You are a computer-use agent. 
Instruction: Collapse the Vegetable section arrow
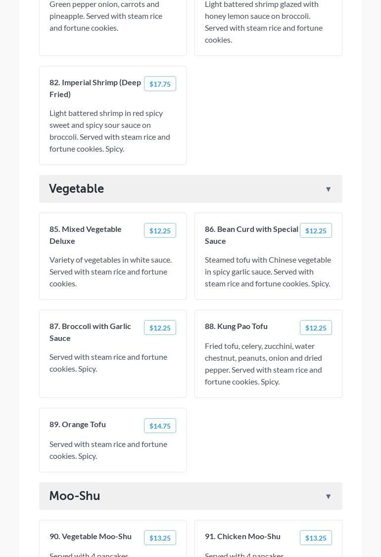tap(328, 189)
